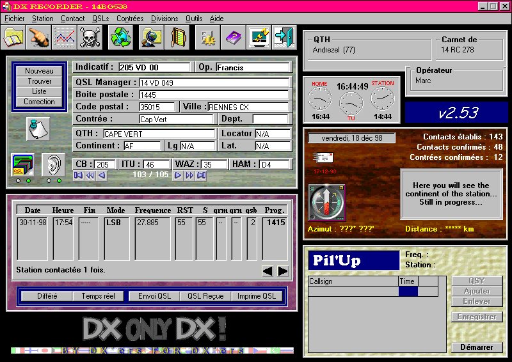Open the Outils menu
The width and height of the screenshot is (512, 362).
point(193,19)
